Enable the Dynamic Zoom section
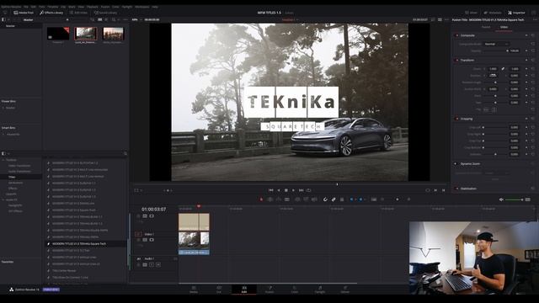This screenshot has height=303, width=539. [x=456, y=164]
